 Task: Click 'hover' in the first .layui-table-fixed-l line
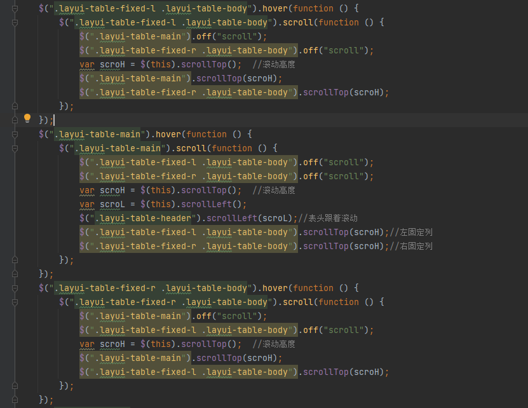[274, 9]
